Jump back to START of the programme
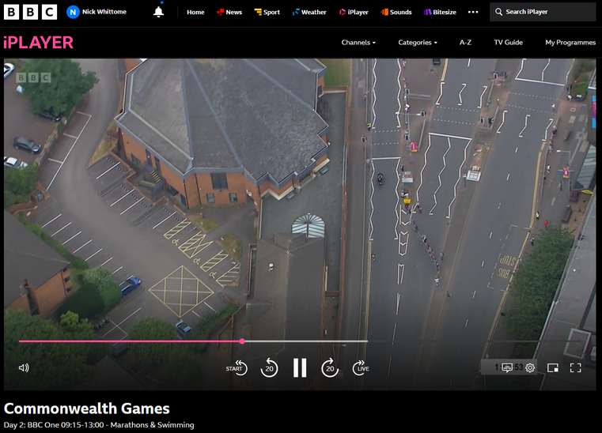The image size is (602, 433). [237, 368]
